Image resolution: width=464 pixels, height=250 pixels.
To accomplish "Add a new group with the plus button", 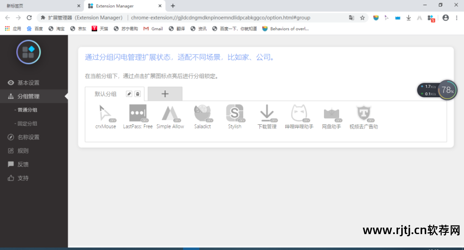I will pyautogui.click(x=165, y=93).
